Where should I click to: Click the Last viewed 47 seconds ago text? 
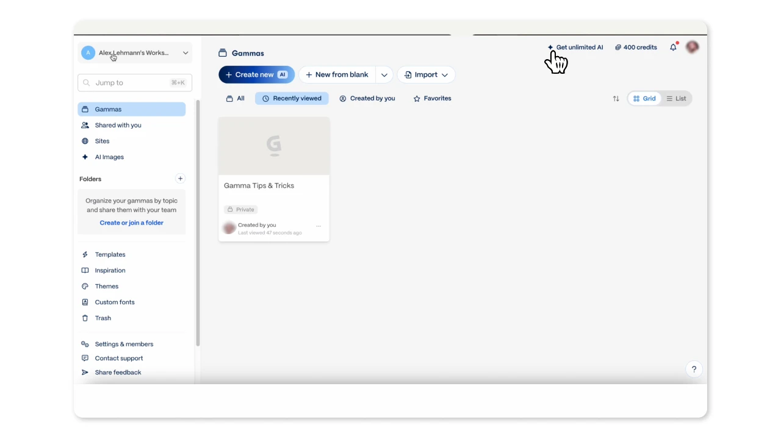pos(270,233)
